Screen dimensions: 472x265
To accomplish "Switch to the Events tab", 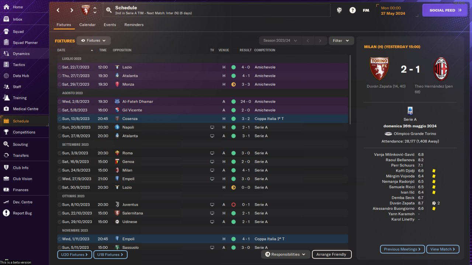I will point(110,25).
